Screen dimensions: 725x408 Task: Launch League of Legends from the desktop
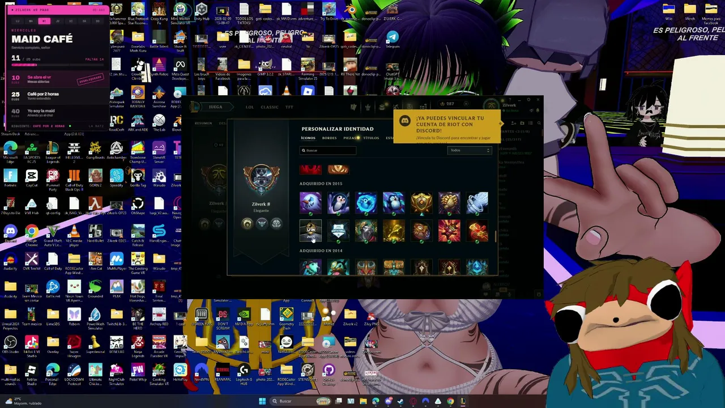tap(53, 151)
